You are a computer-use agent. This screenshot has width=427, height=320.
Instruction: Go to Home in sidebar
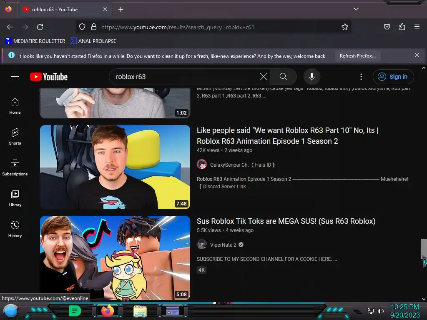pos(15,106)
